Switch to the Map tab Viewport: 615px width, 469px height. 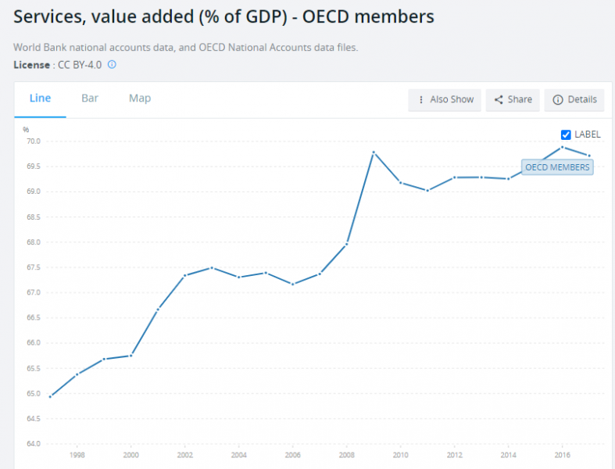(140, 98)
